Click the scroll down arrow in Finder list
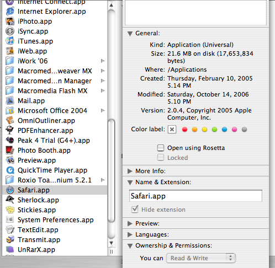Screen dimensions: 275x268 tap(112, 243)
